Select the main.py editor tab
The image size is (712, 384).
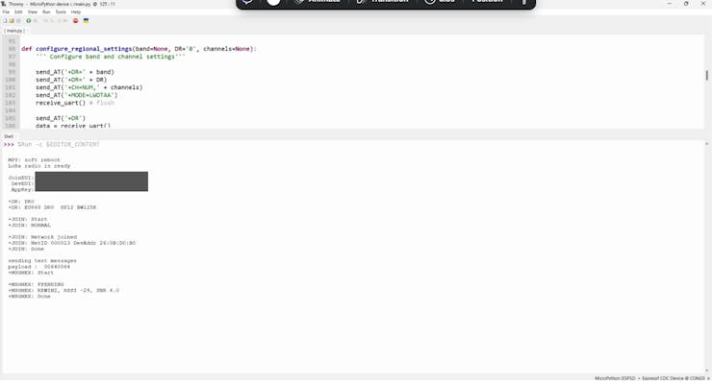[x=14, y=31]
